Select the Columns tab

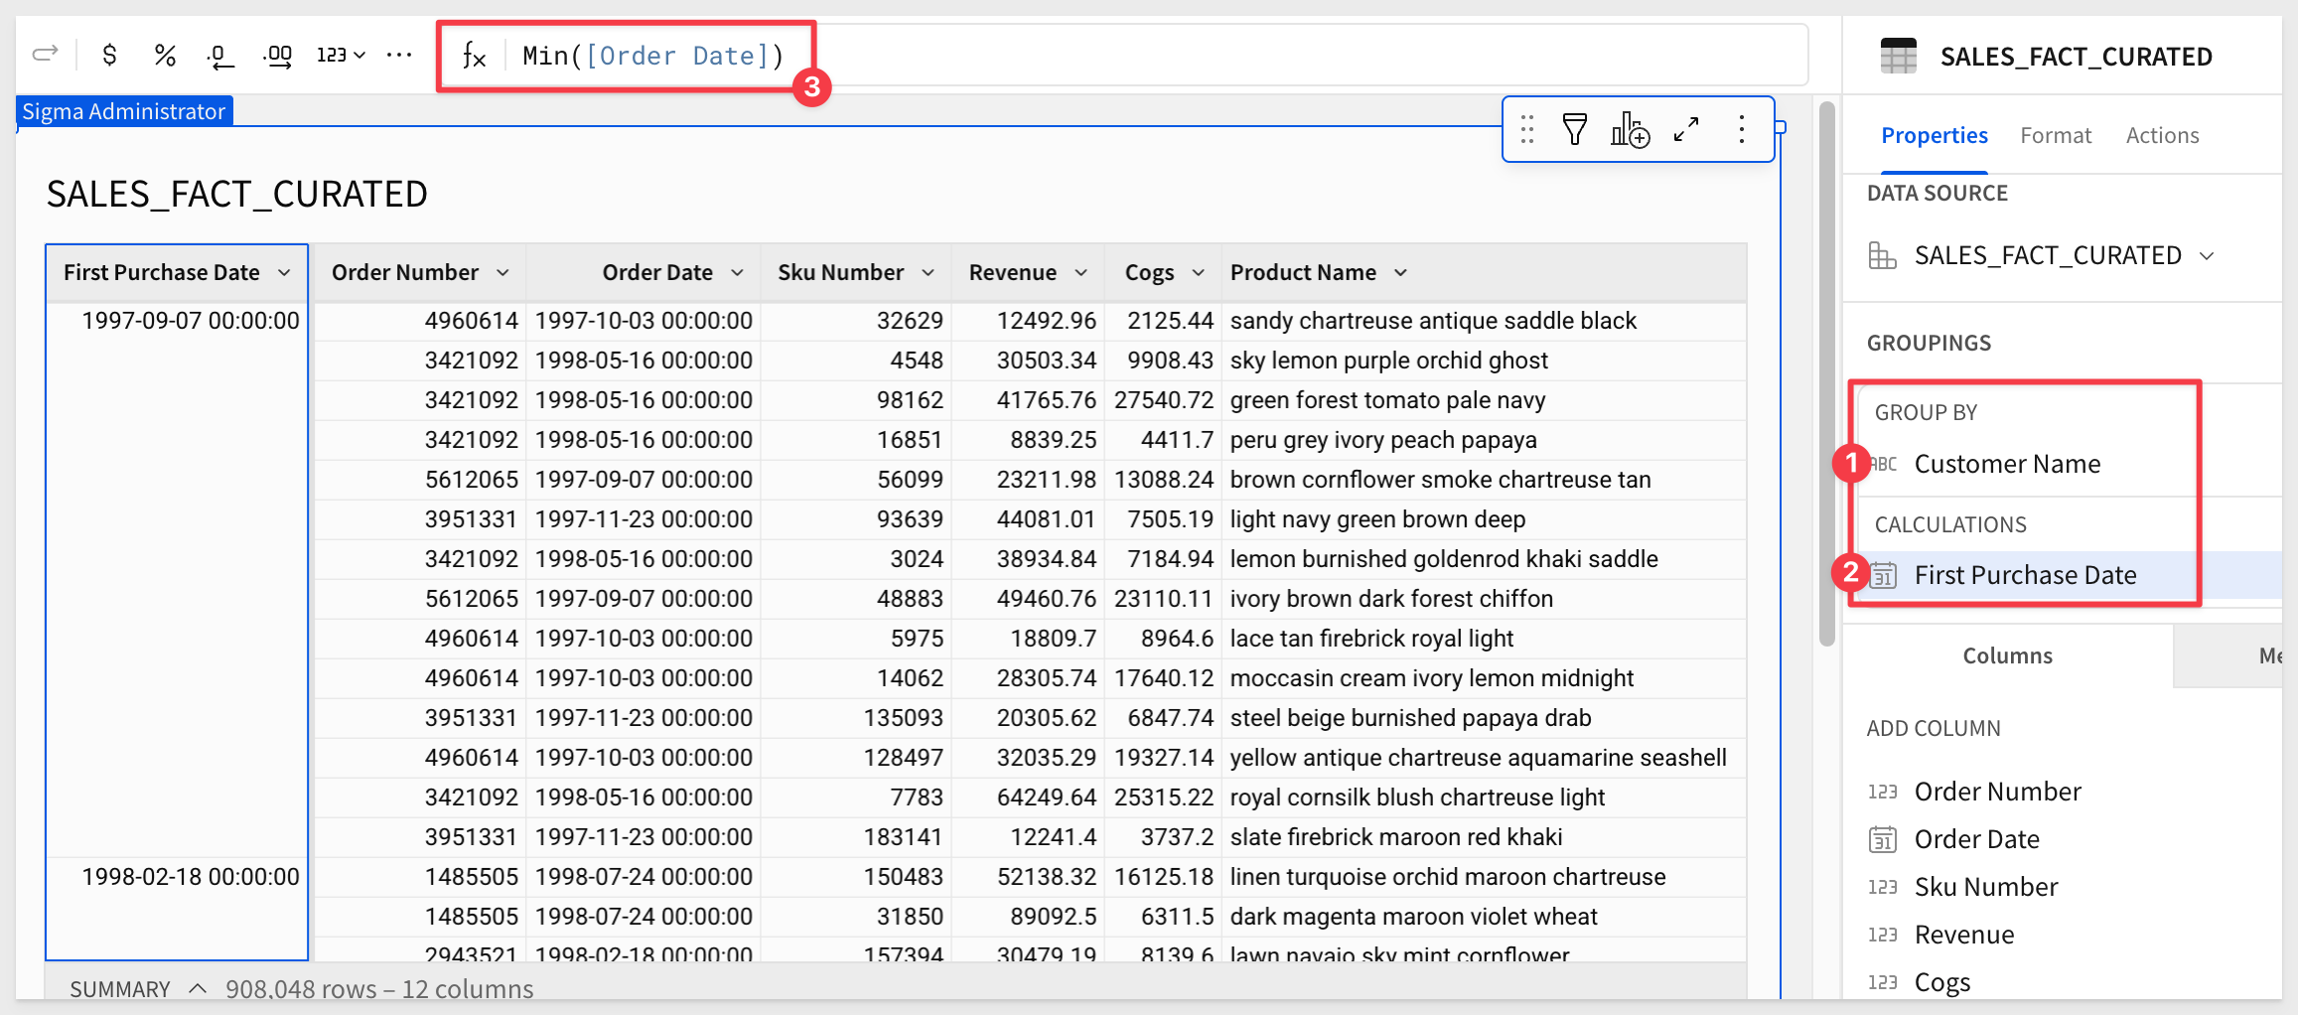pos(2007,655)
